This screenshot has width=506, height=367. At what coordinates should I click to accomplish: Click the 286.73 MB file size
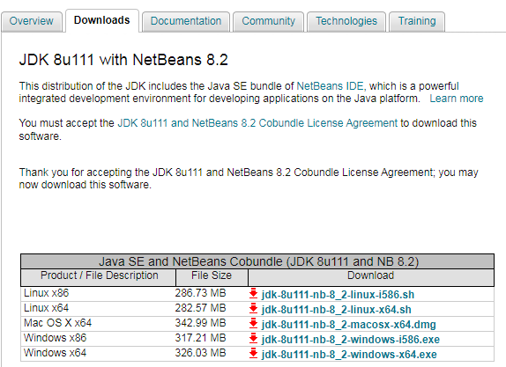(200, 293)
